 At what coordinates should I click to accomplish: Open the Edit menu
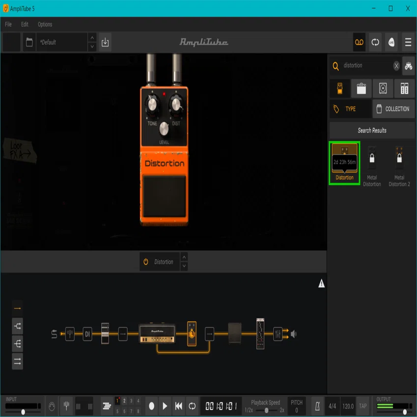coord(25,24)
